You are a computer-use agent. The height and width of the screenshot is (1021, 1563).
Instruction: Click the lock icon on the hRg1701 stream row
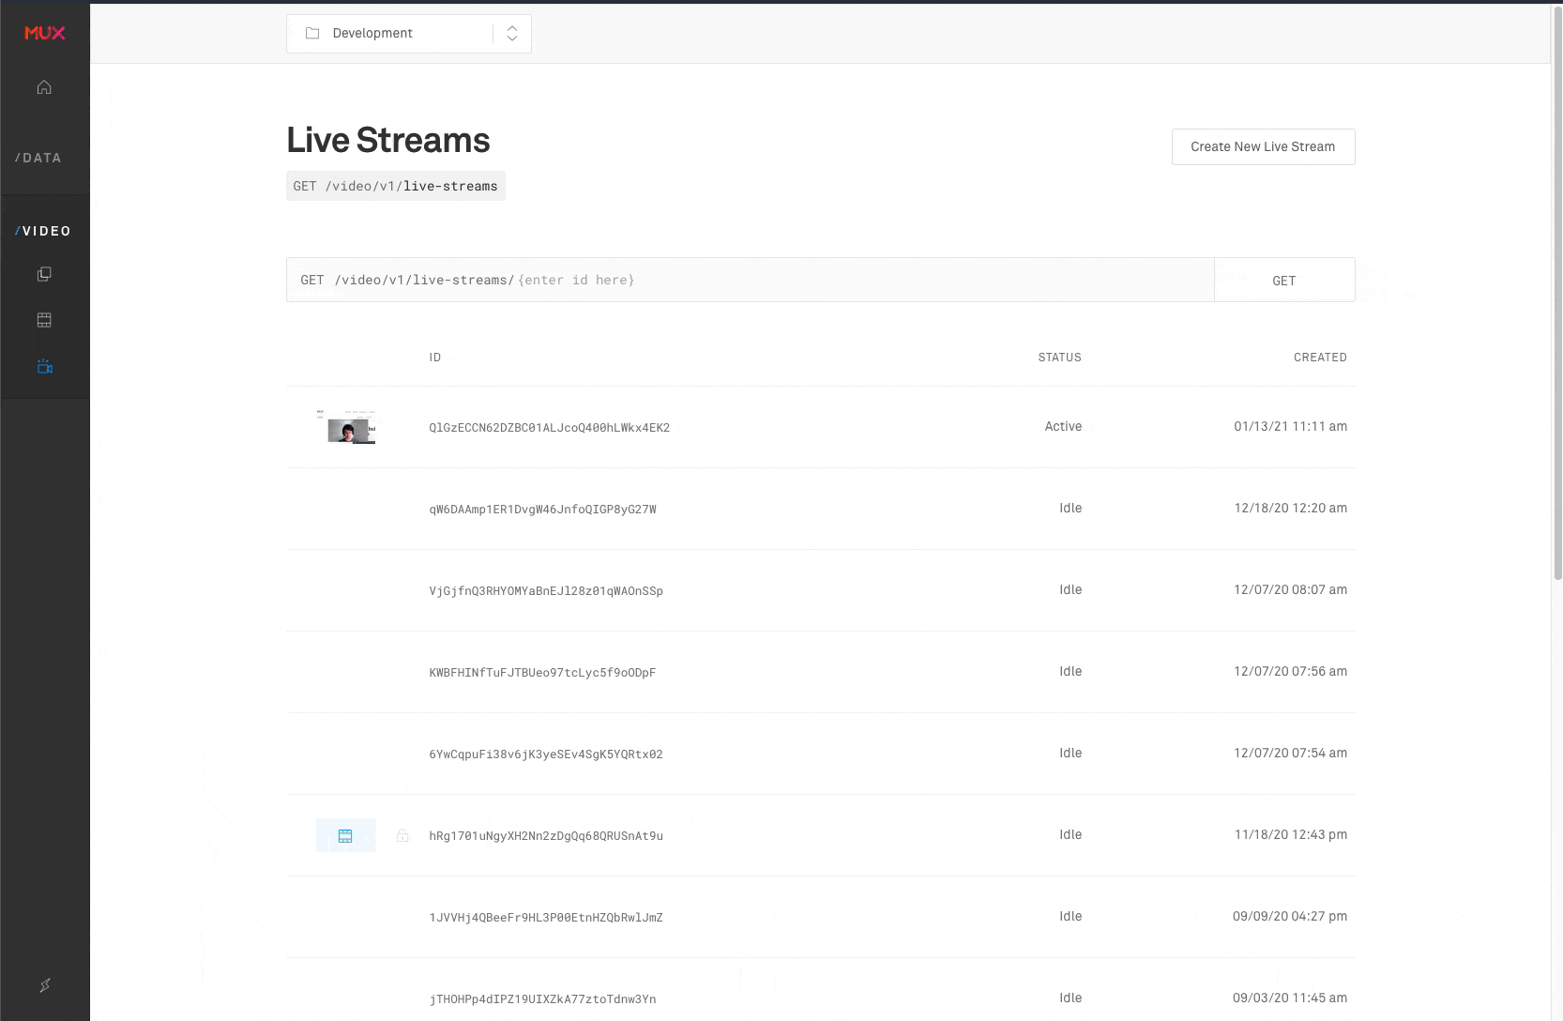(401, 834)
